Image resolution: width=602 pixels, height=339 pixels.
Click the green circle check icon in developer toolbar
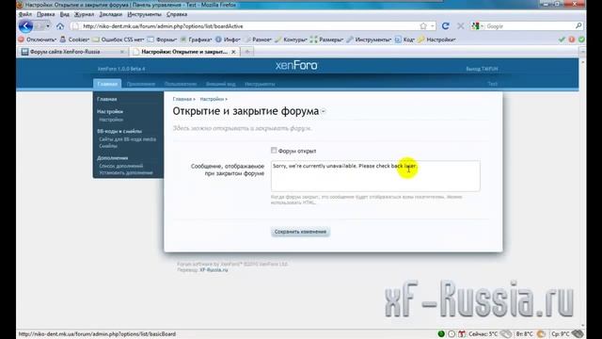pyautogui.click(x=581, y=40)
